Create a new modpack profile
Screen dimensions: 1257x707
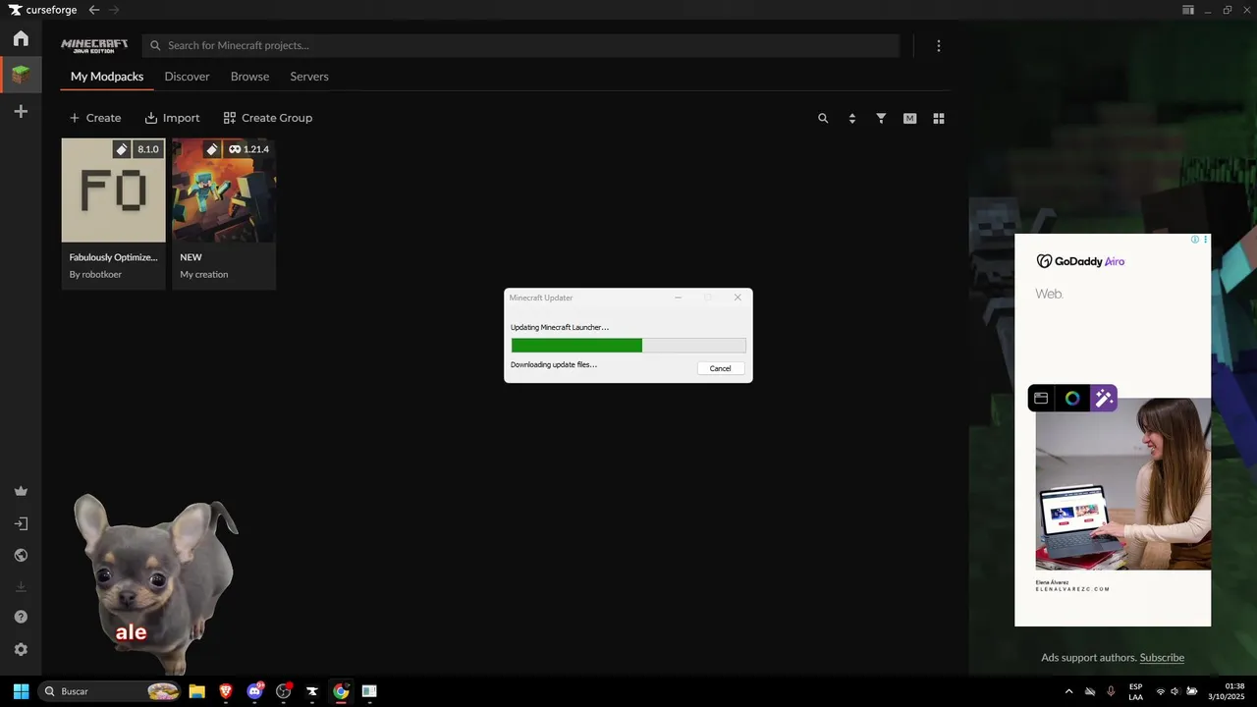tap(95, 118)
